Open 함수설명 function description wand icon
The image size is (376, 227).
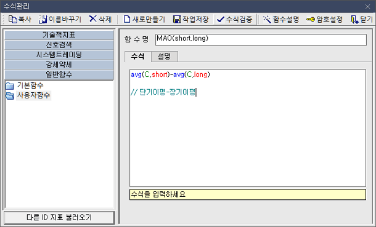[x=267, y=19]
